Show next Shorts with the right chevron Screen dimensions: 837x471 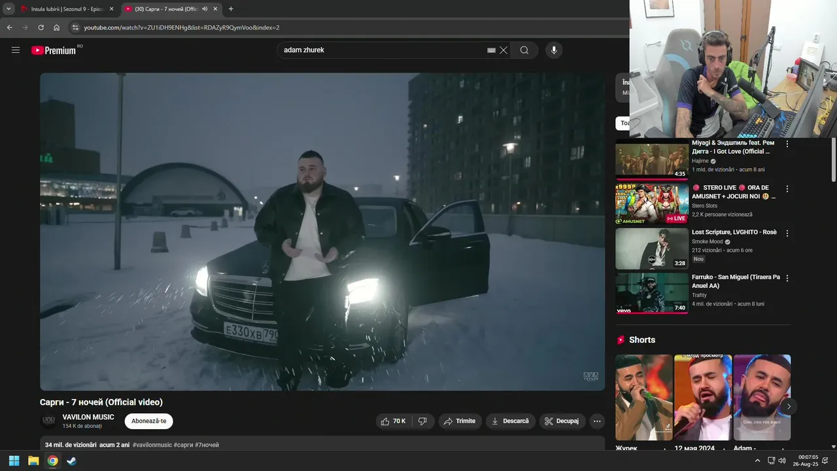click(788, 406)
